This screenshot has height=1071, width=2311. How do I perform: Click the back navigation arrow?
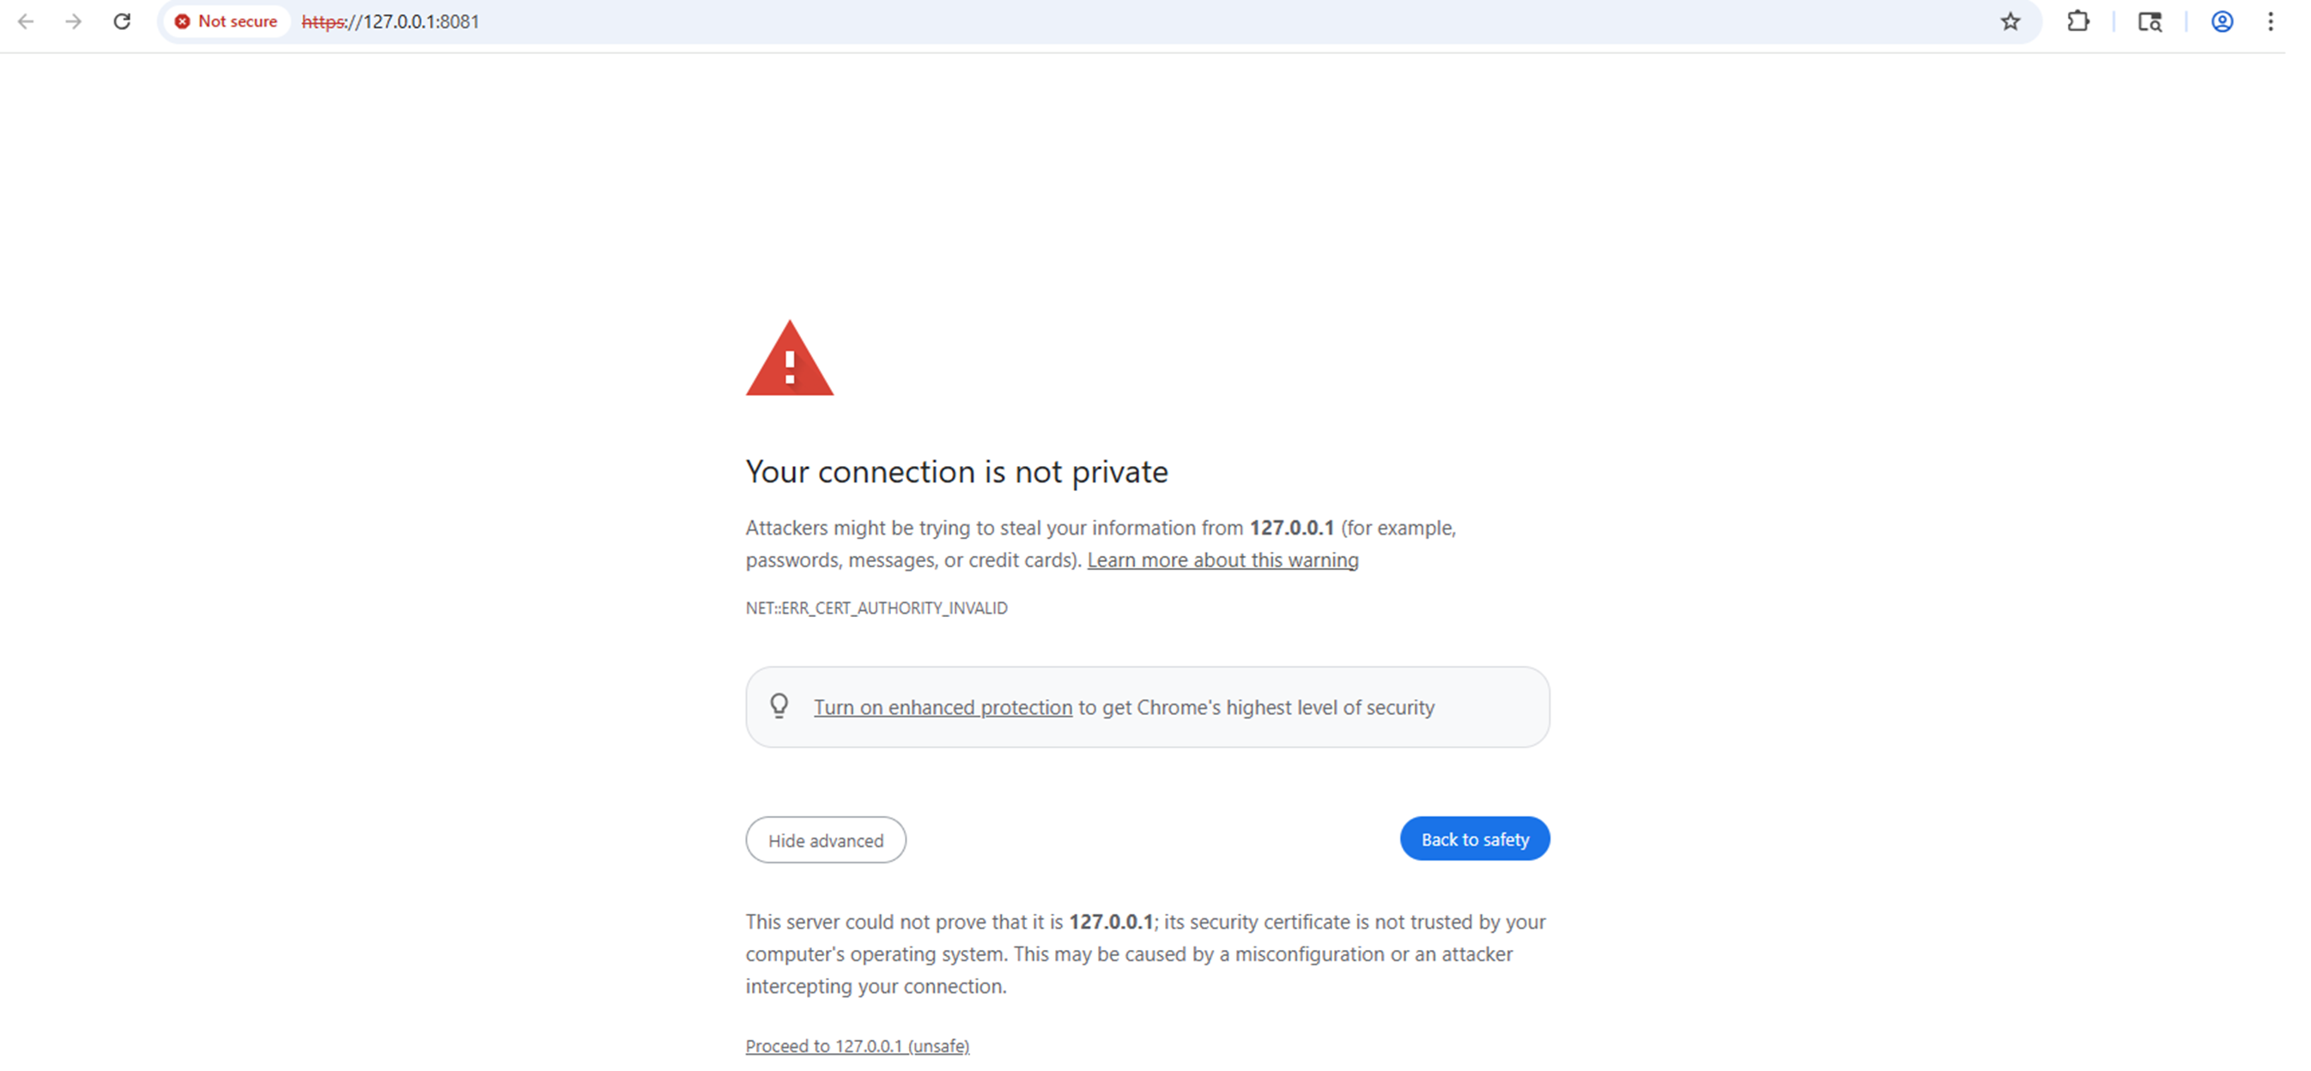tap(26, 21)
